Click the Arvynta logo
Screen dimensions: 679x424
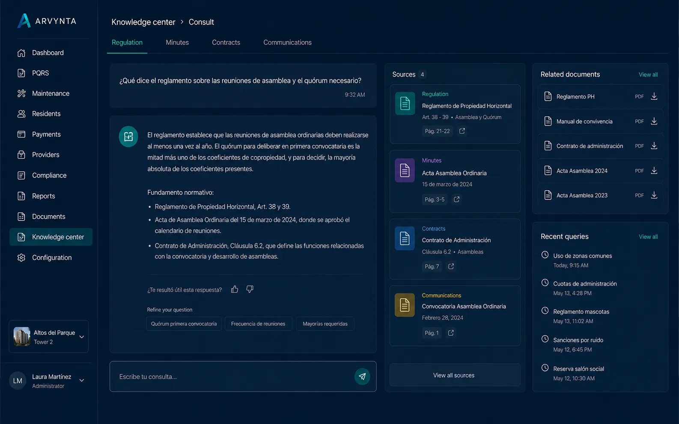tap(47, 21)
